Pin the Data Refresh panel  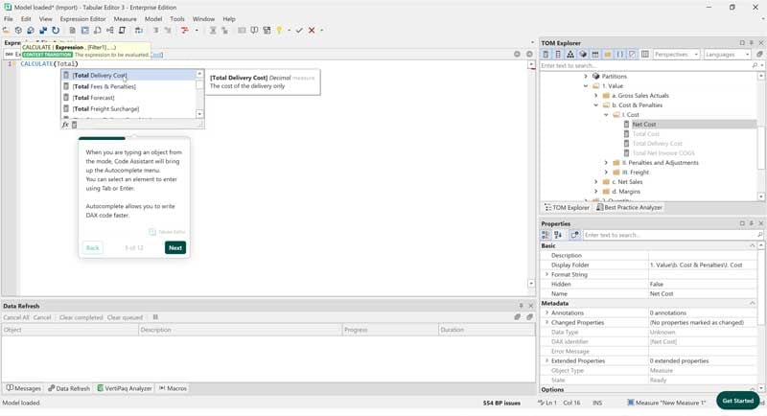pos(521,306)
